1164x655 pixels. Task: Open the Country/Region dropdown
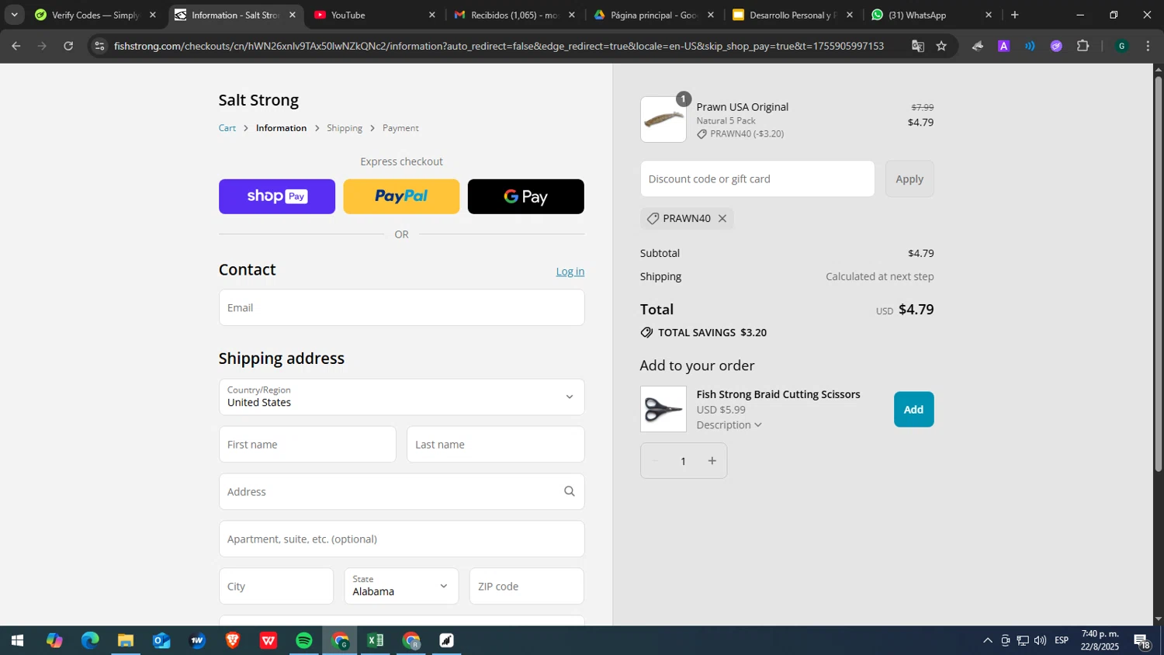tap(401, 397)
